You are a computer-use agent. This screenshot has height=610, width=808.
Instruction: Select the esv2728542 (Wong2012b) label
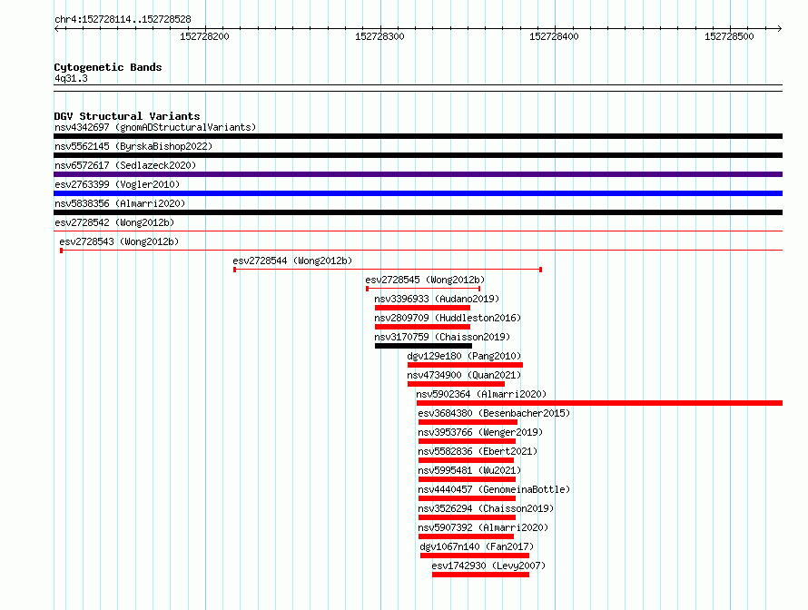pyautogui.click(x=114, y=222)
